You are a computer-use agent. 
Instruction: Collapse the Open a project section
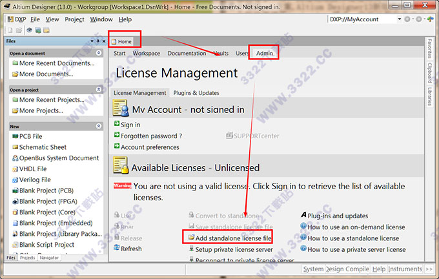99,90
